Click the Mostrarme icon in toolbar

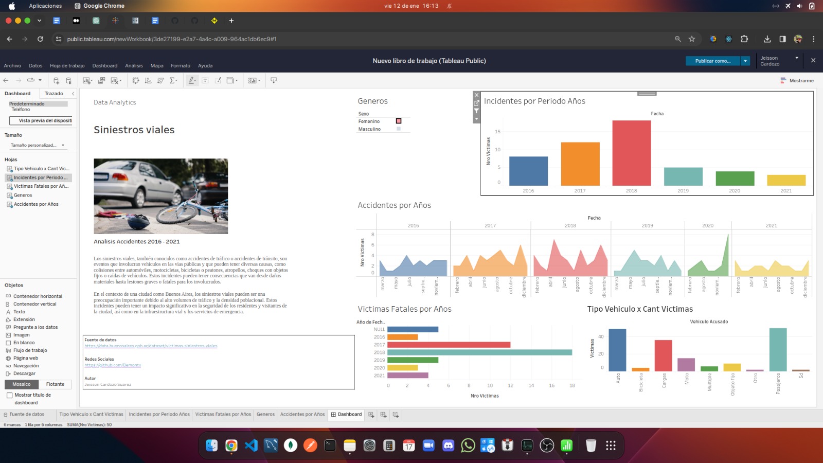(x=783, y=80)
